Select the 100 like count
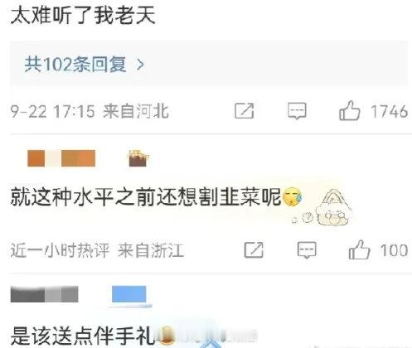Screen dimensions: 412x348 [x=395, y=250]
